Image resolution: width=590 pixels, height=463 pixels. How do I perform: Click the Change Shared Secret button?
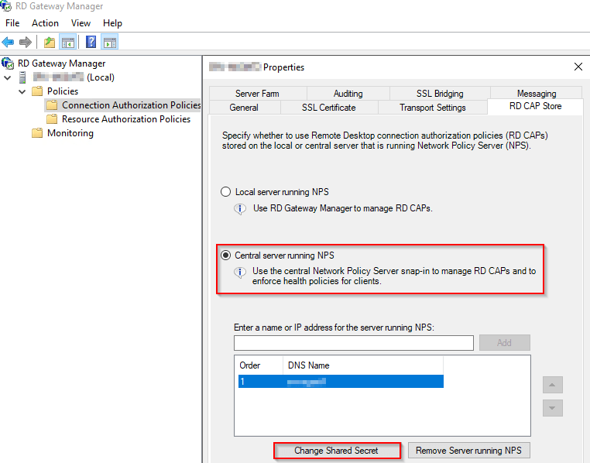[337, 451]
